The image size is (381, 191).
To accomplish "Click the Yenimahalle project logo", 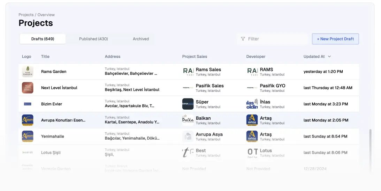I will (x=28, y=136).
